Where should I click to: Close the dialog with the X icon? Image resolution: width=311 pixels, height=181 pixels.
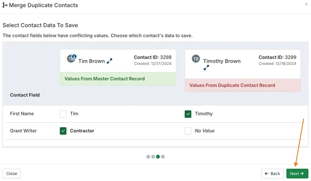pos(306,4)
